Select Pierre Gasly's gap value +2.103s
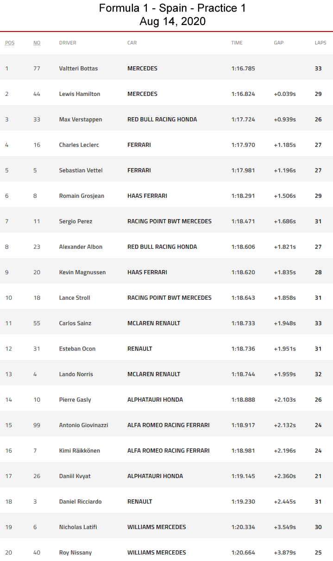Screen dimensions: 333x561 [285, 400]
